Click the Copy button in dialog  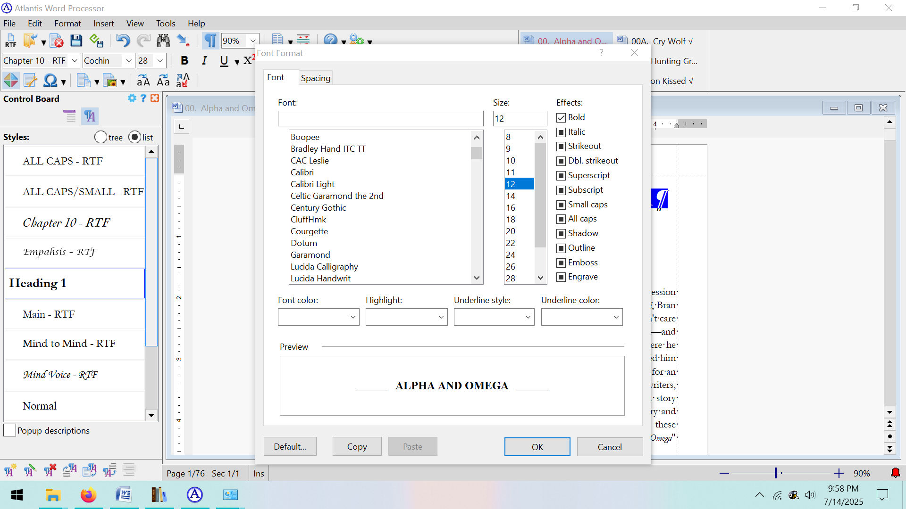click(x=357, y=446)
